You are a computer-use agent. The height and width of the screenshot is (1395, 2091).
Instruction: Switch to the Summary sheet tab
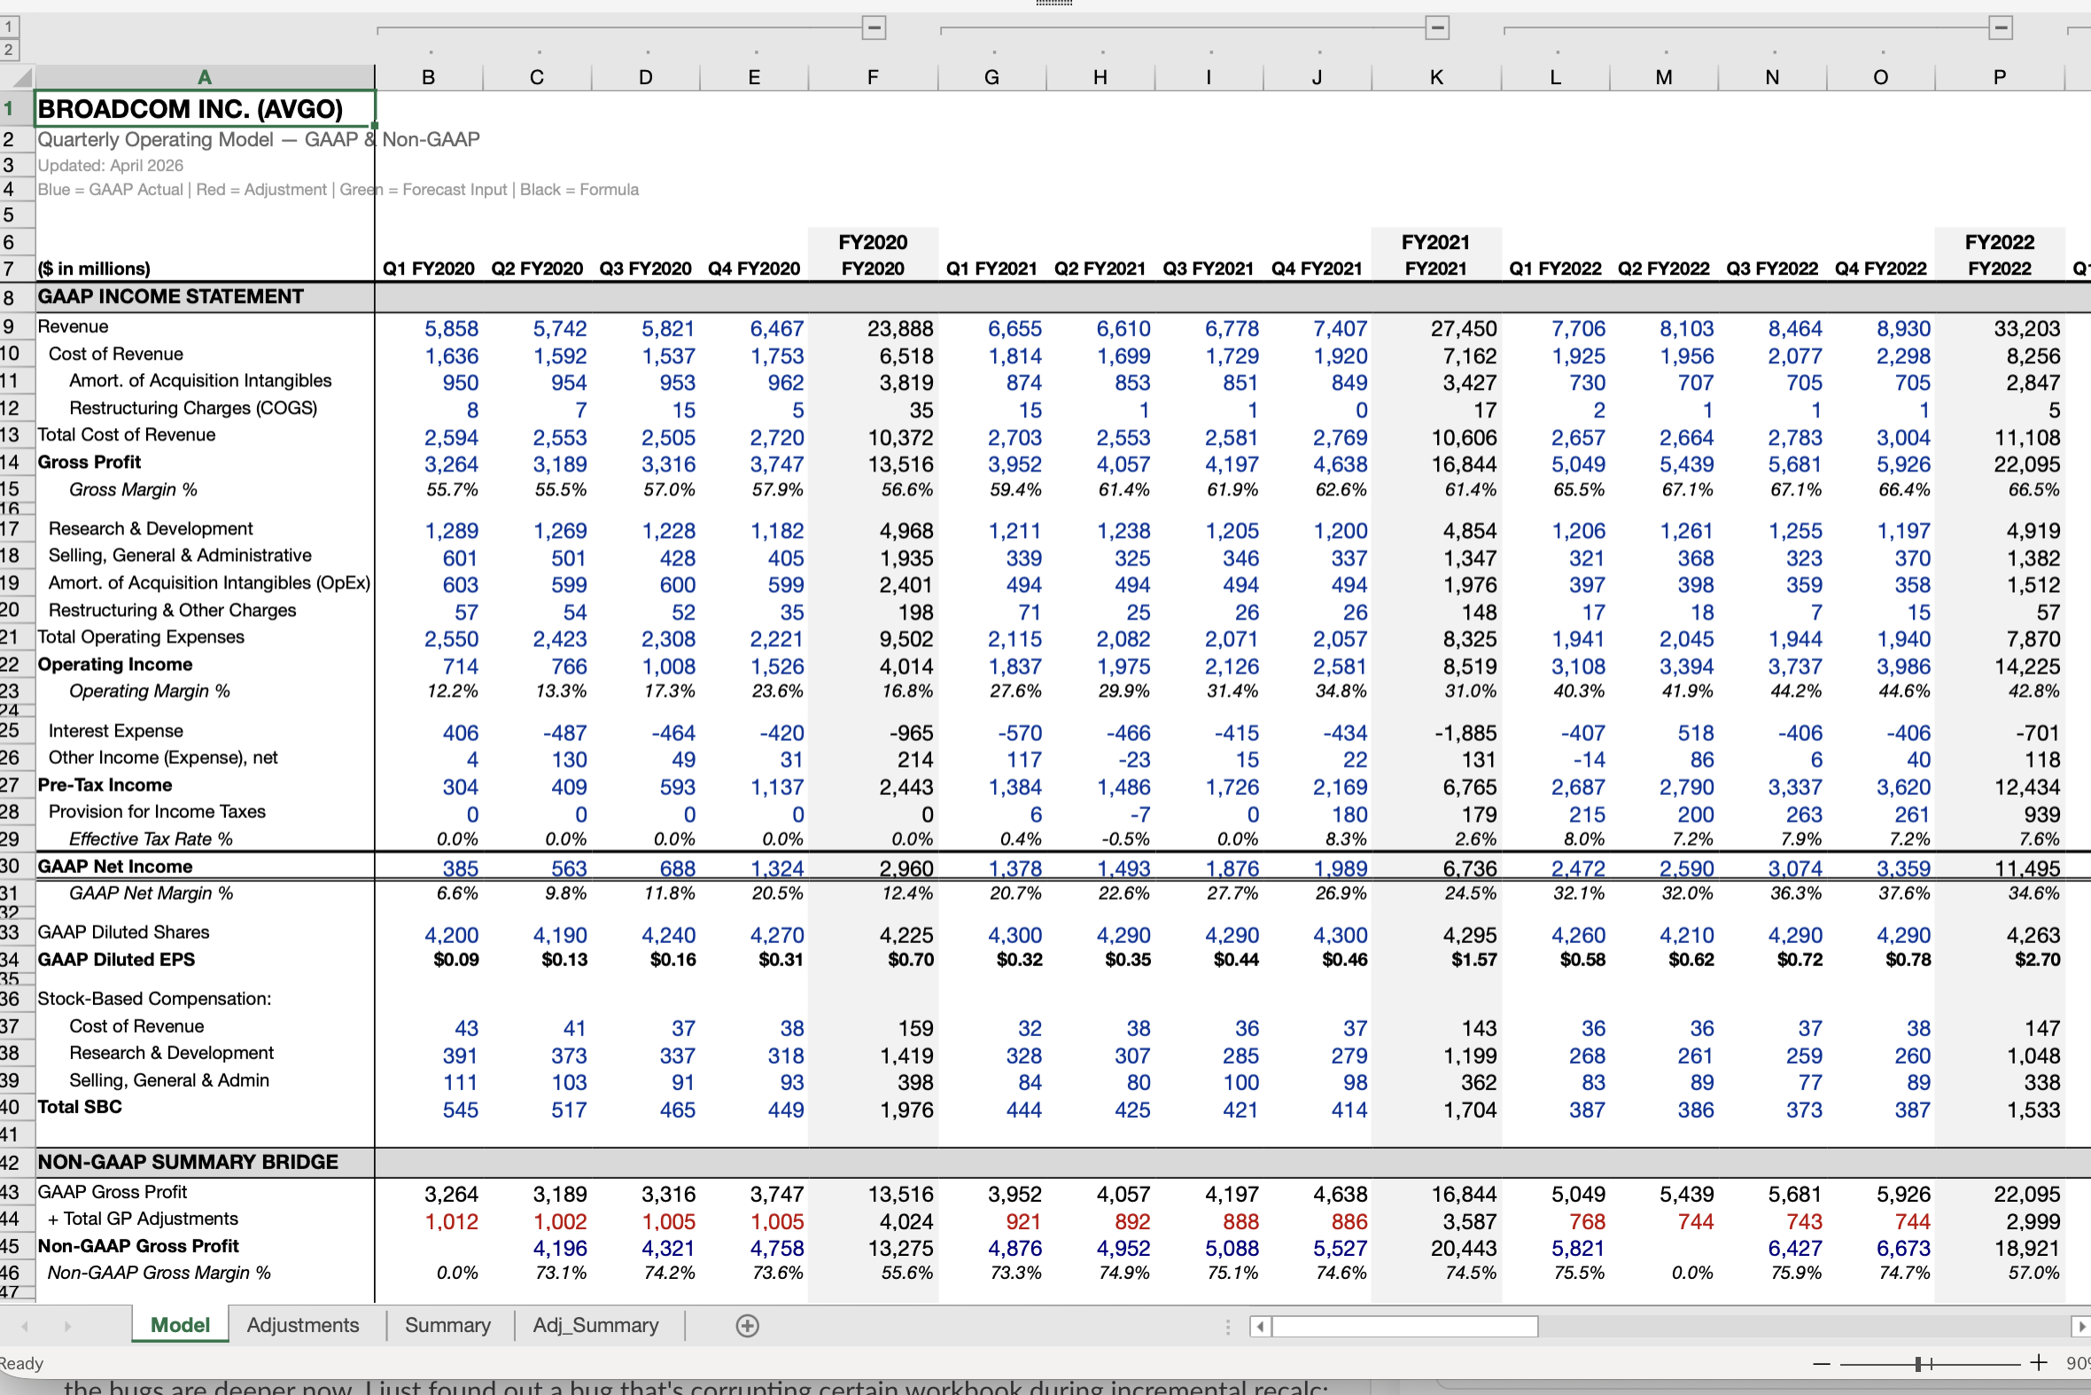447,1325
